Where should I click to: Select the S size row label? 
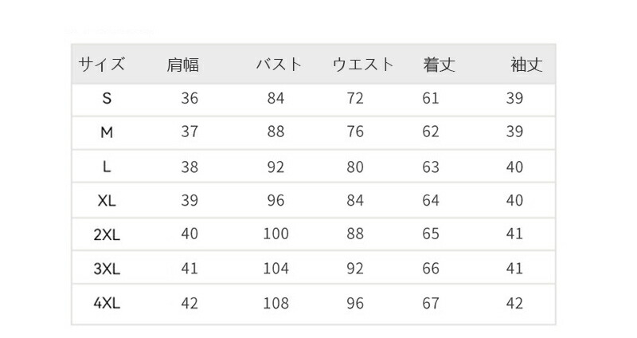pos(107,99)
